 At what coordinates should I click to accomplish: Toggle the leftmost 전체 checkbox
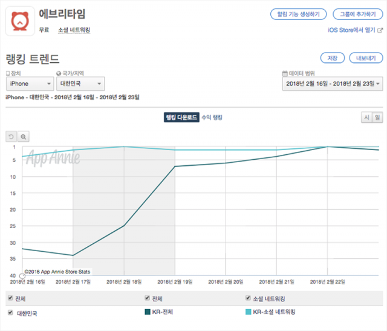coord(10,298)
